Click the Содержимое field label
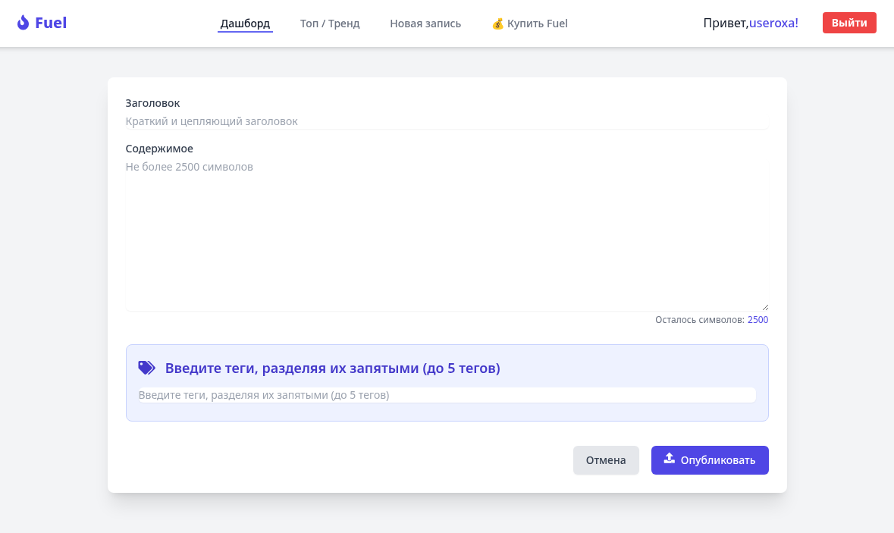The width and height of the screenshot is (894, 533). click(x=159, y=149)
